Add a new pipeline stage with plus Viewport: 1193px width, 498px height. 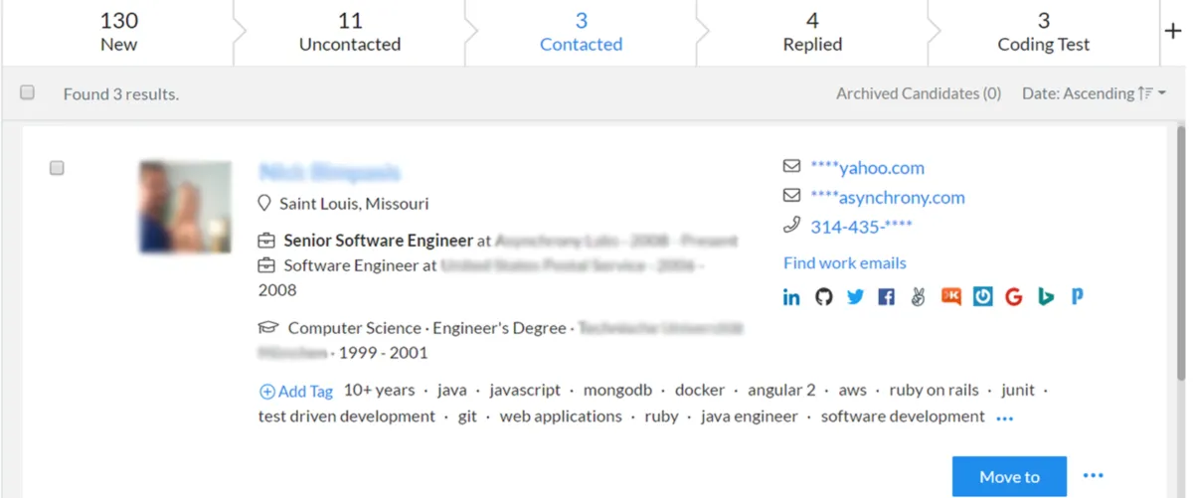tap(1172, 31)
